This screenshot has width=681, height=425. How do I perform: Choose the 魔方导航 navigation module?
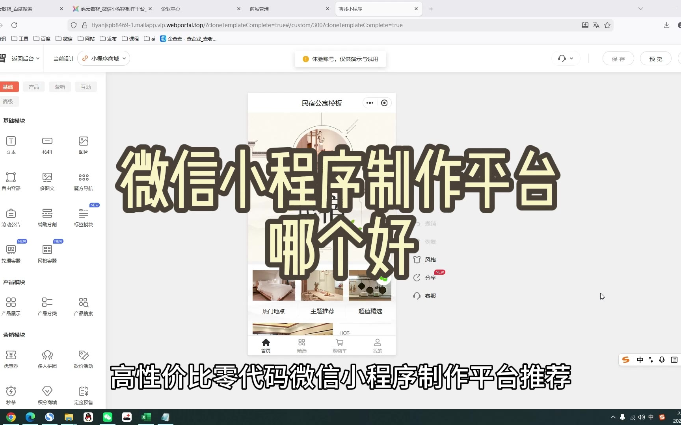pyautogui.click(x=83, y=177)
